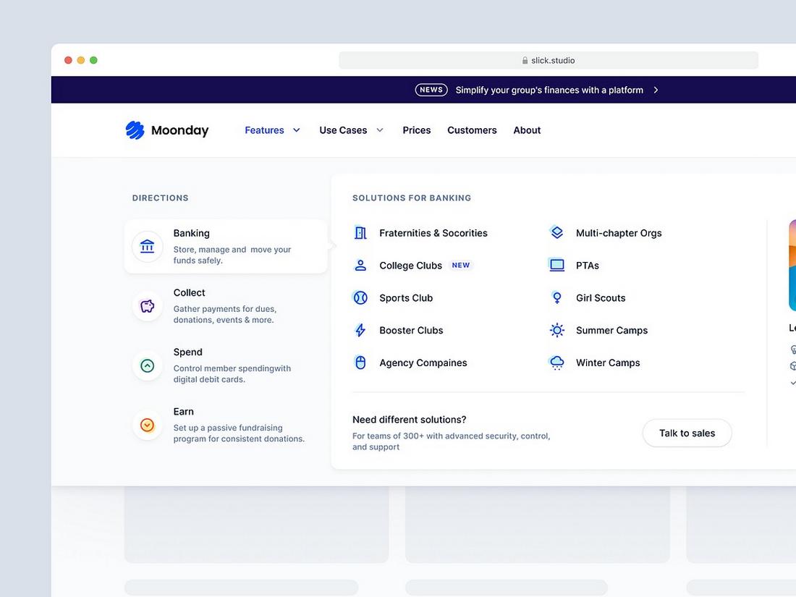Click the Spend up-arrow circle icon
The height and width of the screenshot is (597, 796).
pos(148,365)
